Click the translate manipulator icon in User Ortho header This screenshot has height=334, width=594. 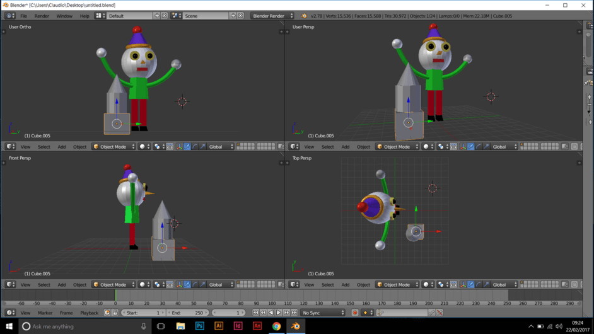[x=187, y=147]
